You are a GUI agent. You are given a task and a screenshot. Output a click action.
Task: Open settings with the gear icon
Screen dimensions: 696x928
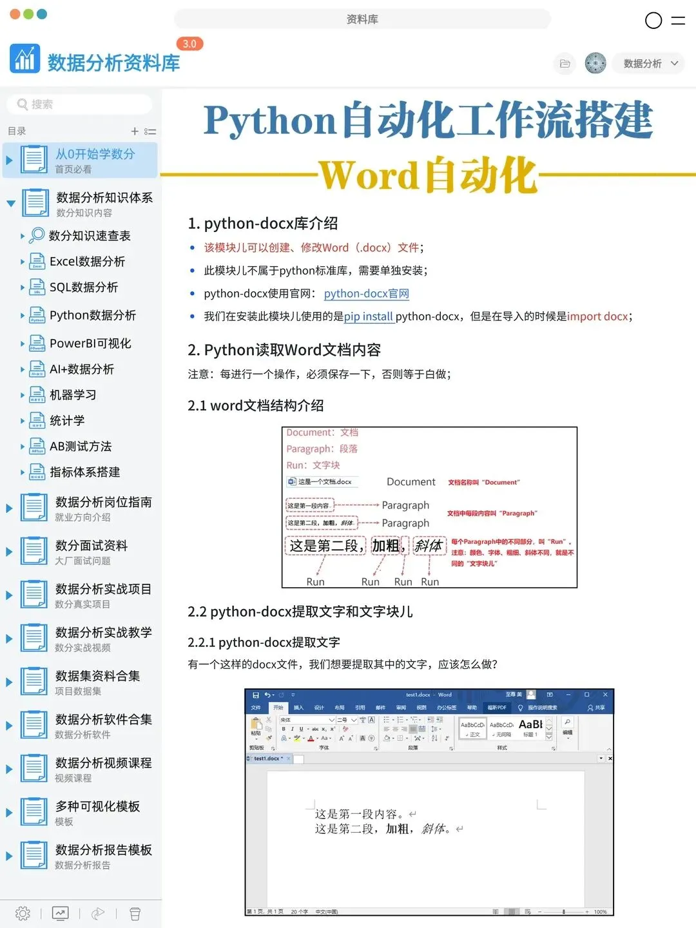tap(23, 913)
